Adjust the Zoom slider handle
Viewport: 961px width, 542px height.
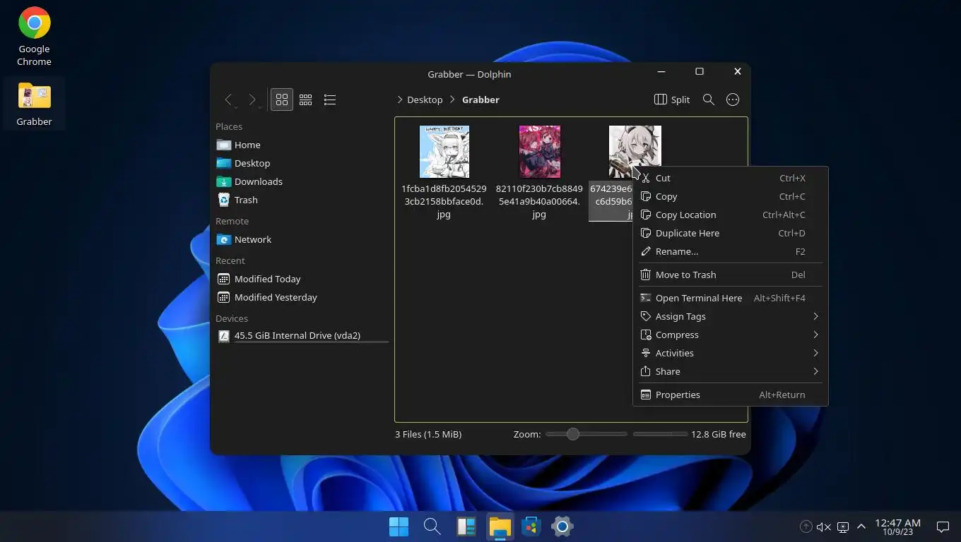pos(572,434)
